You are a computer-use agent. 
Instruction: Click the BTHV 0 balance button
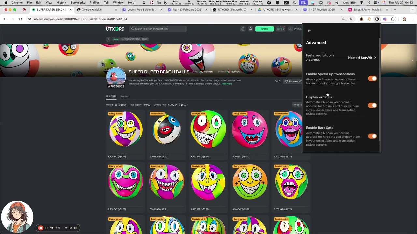click(281, 29)
